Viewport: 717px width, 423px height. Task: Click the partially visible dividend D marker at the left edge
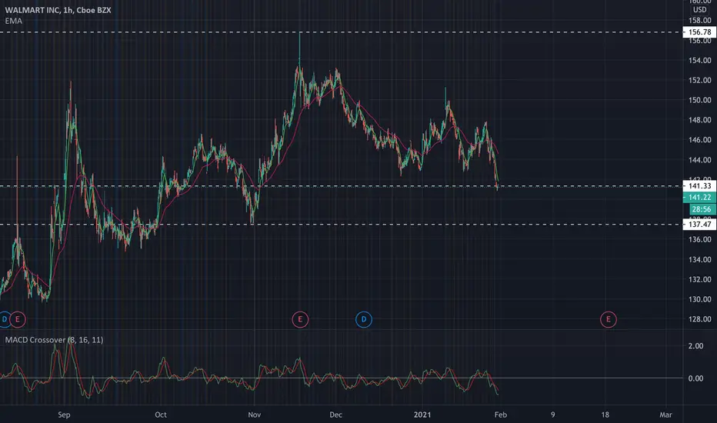(5, 319)
